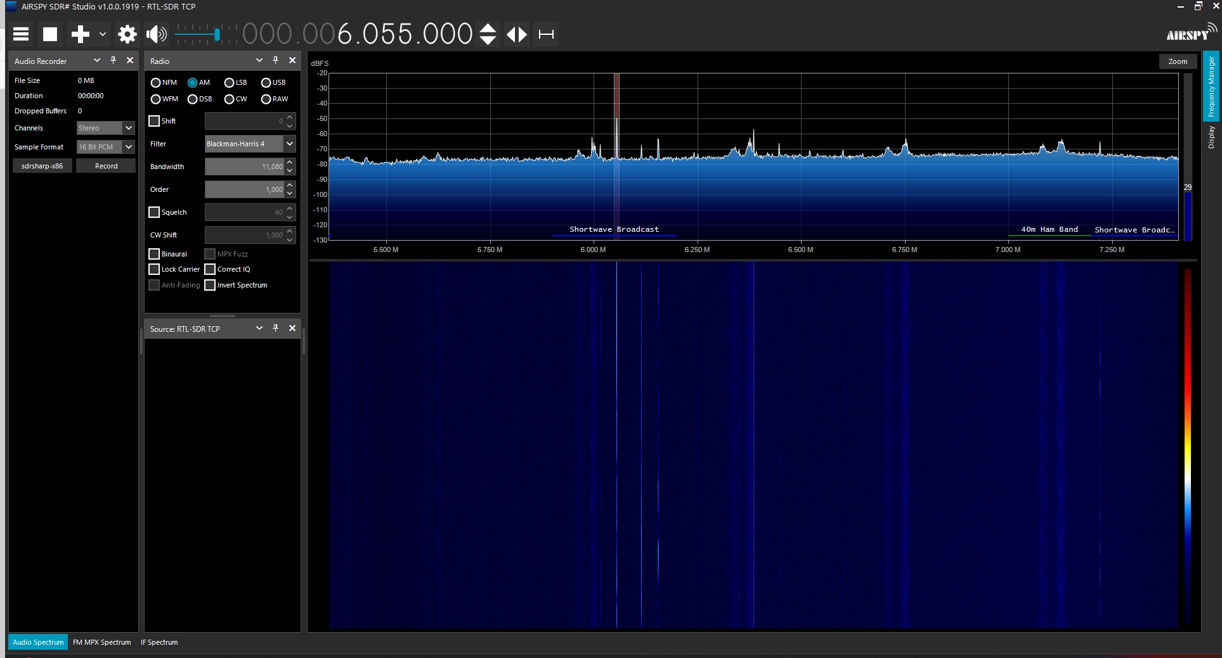Switch to IF Spectrum tab

click(159, 642)
